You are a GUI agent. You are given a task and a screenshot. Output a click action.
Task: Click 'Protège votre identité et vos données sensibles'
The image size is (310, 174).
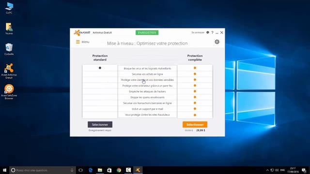coord(147,80)
